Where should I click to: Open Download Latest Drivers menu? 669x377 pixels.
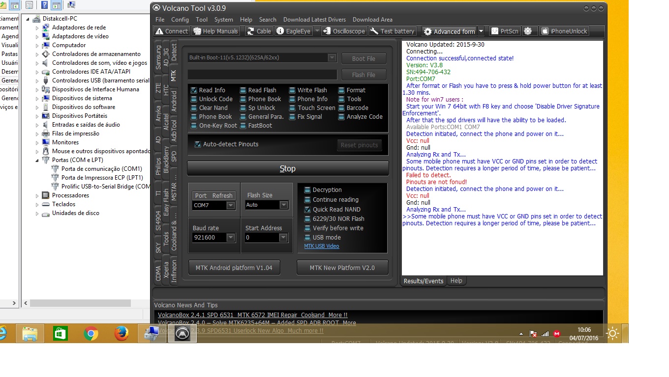point(314,20)
